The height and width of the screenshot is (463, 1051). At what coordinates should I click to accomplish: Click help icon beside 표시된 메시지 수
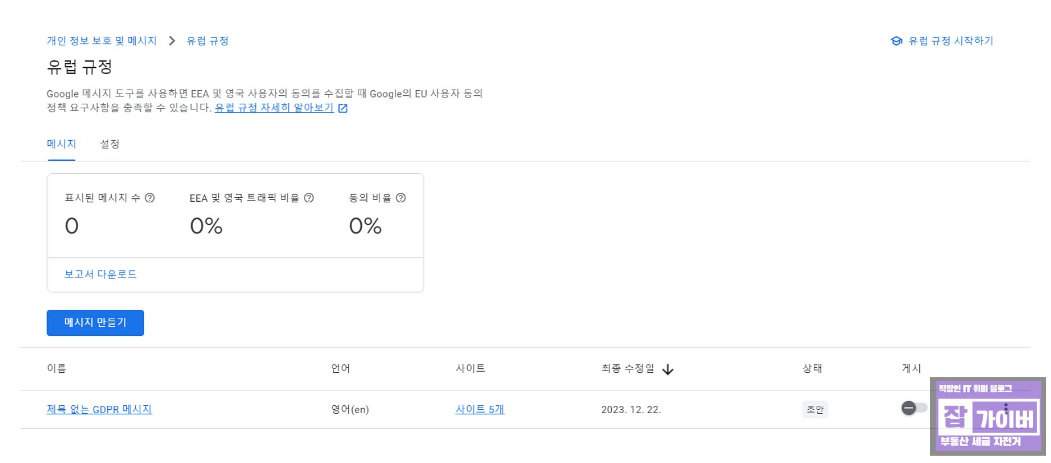pos(150,198)
